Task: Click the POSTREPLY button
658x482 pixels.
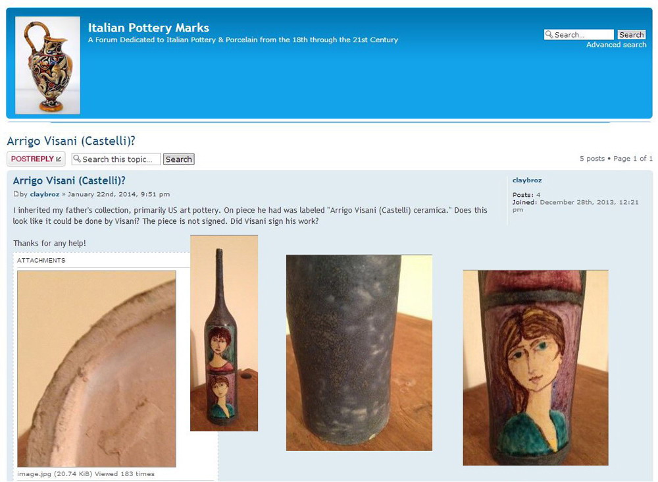Action: click(36, 159)
